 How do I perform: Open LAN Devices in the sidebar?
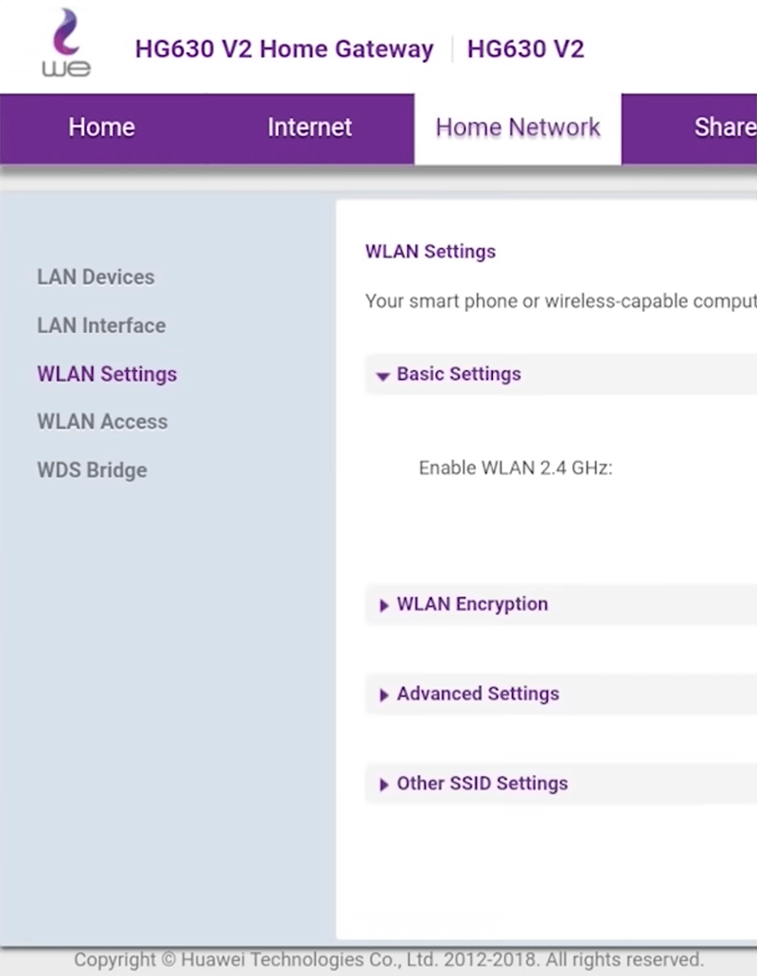[x=96, y=277]
